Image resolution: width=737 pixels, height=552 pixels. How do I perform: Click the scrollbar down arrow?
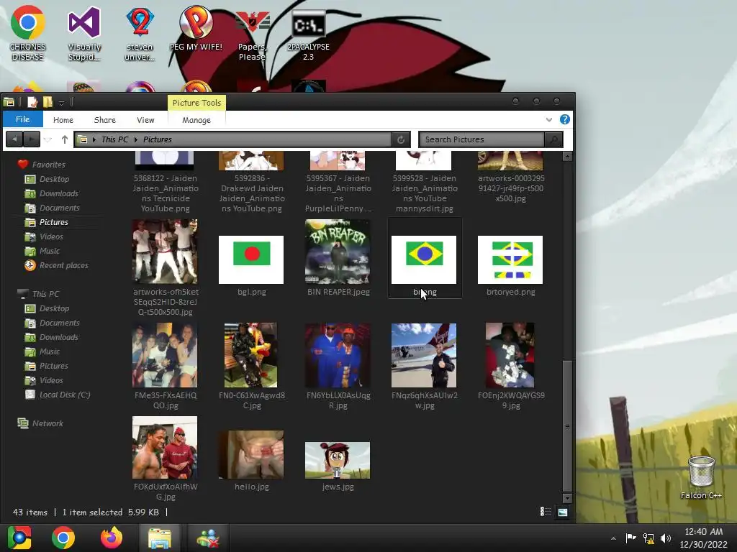click(x=567, y=498)
